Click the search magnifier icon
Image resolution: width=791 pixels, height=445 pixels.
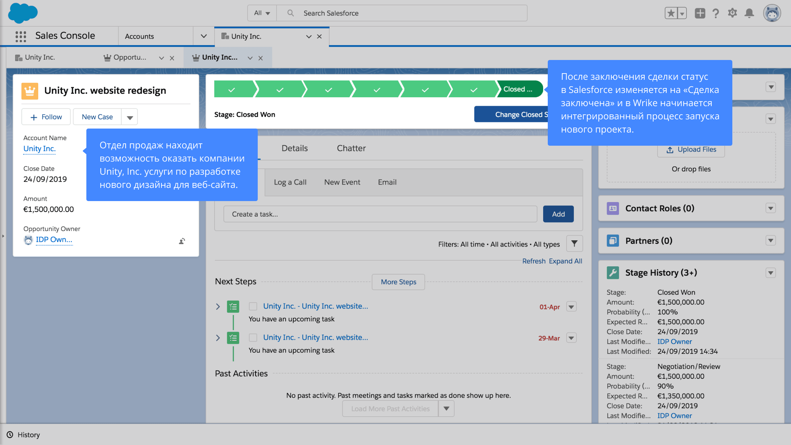point(290,13)
